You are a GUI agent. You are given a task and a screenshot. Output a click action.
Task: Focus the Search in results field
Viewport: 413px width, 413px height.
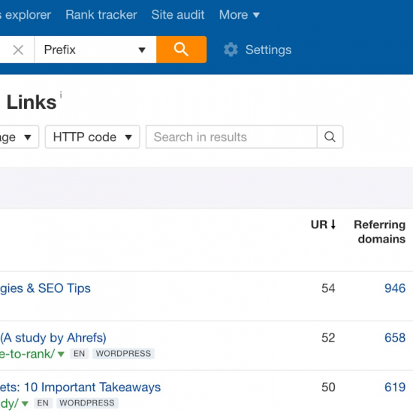231,137
